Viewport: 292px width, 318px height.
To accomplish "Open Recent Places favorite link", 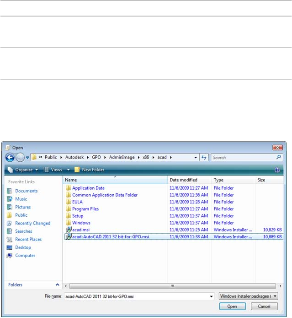I will 28,239.
